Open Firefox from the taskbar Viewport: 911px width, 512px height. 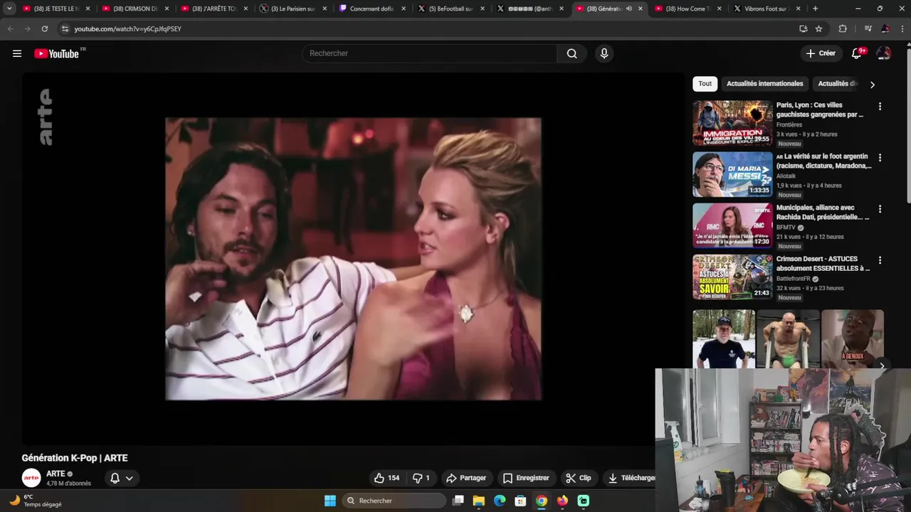562,501
